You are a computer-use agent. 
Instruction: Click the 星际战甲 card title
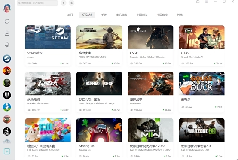(136, 100)
